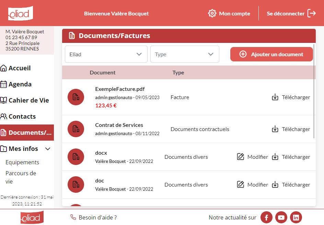
Task: Click the Eliad logo in header
Action: [21, 13]
